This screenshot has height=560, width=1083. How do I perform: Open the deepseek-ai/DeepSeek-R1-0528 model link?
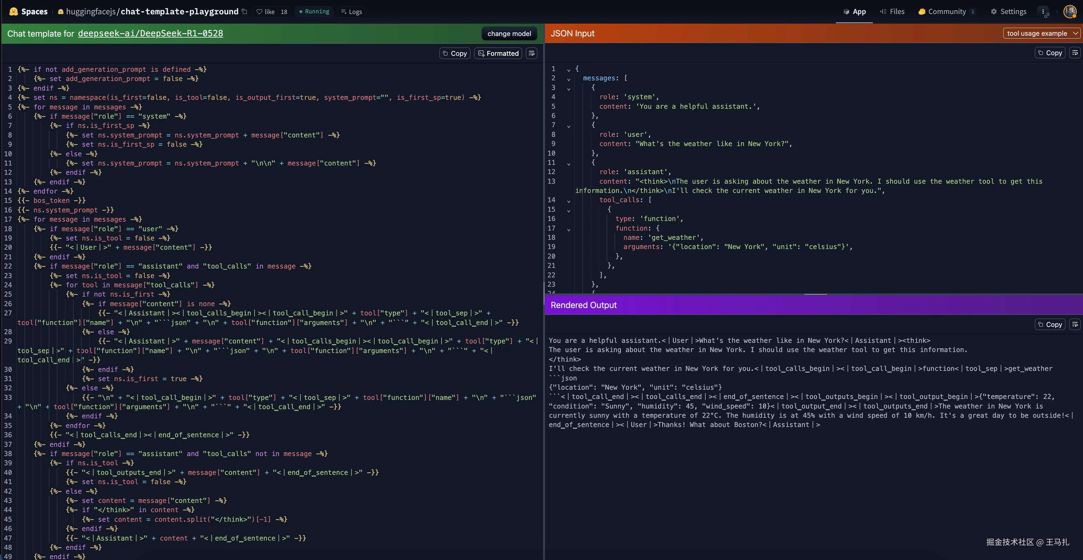pos(150,33)
